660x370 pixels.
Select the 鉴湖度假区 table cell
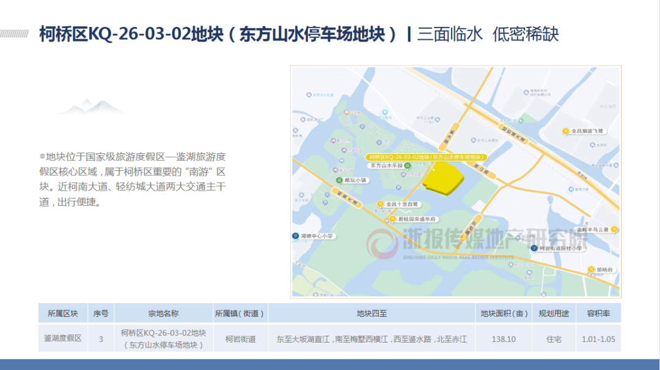(62, 338)
